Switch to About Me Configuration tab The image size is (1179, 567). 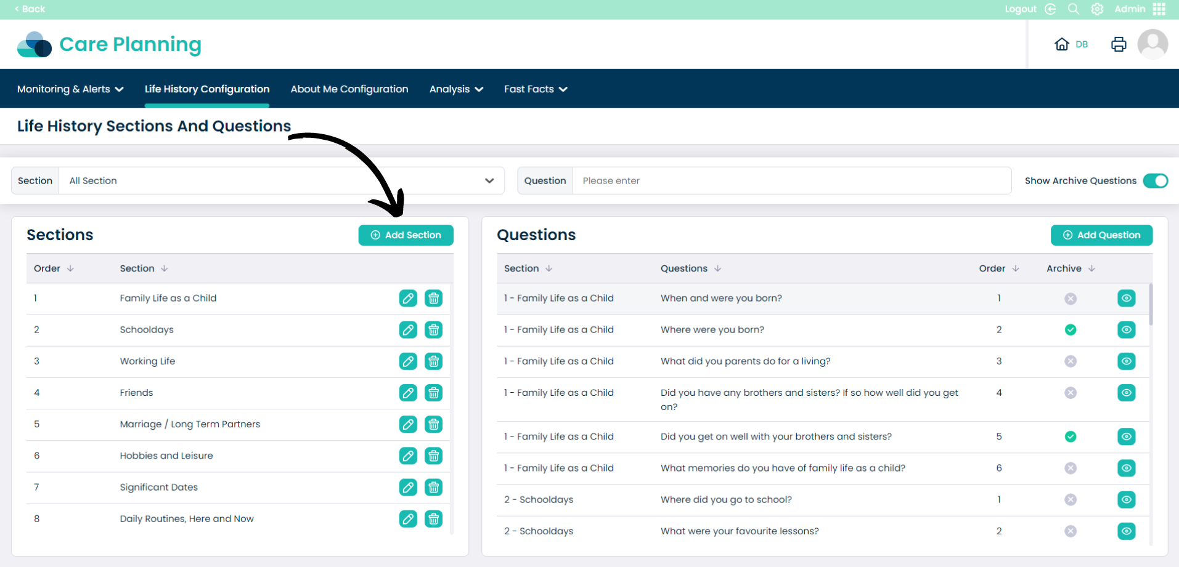pos(349,89)
